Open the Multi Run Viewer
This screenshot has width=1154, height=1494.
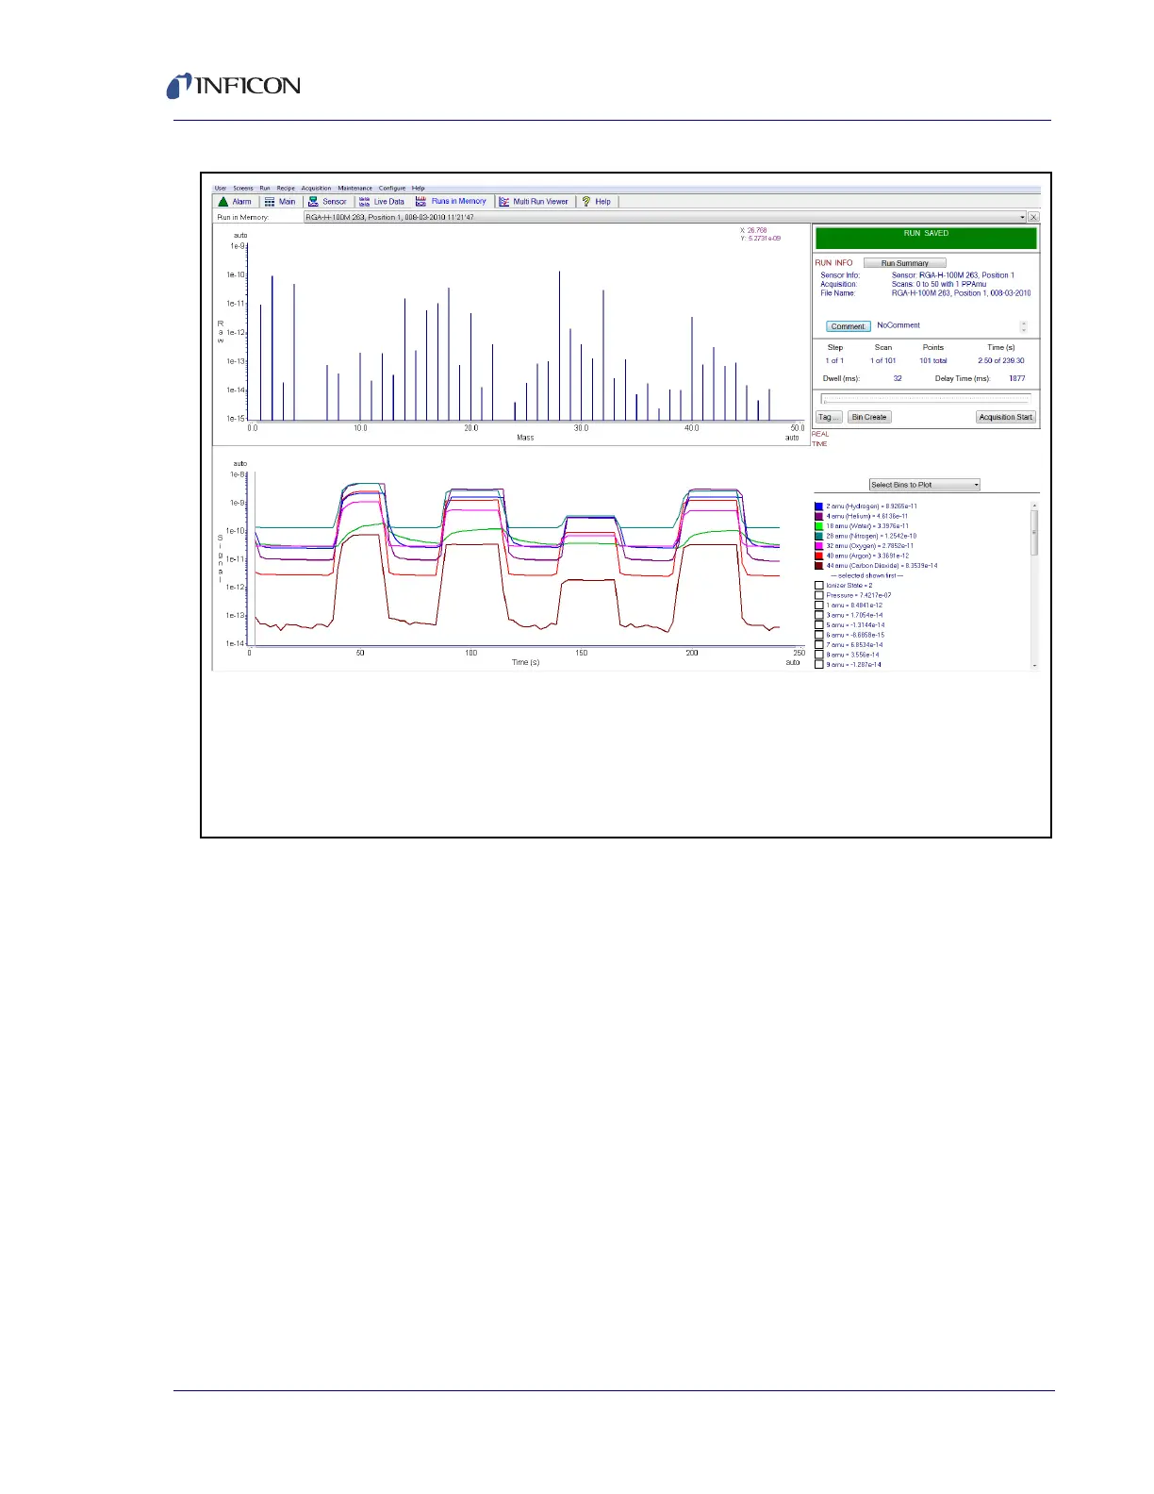[534, 202]
